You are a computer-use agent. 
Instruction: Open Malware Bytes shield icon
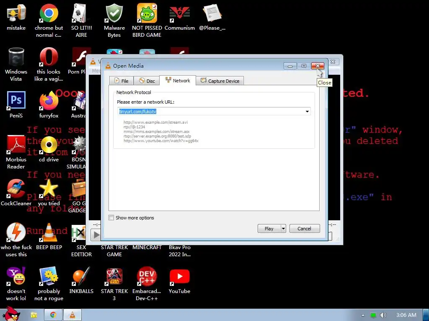(x=114, y=20)
